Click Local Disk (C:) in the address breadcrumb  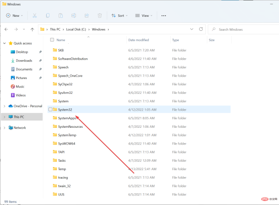pos(76,29)
